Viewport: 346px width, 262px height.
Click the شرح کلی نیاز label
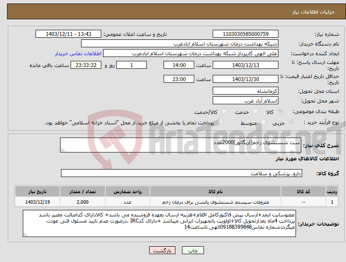click(321, 145)
